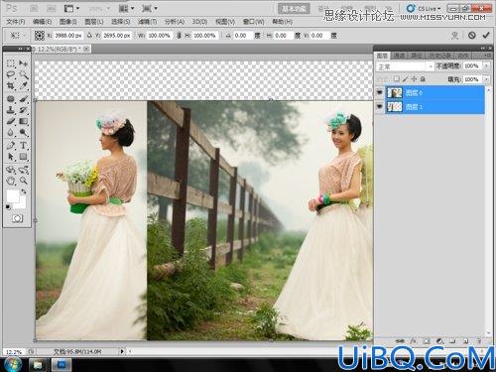The image size is (496, 372).
Task: Open the opacity slider arrow
Action: pos(486,66)
